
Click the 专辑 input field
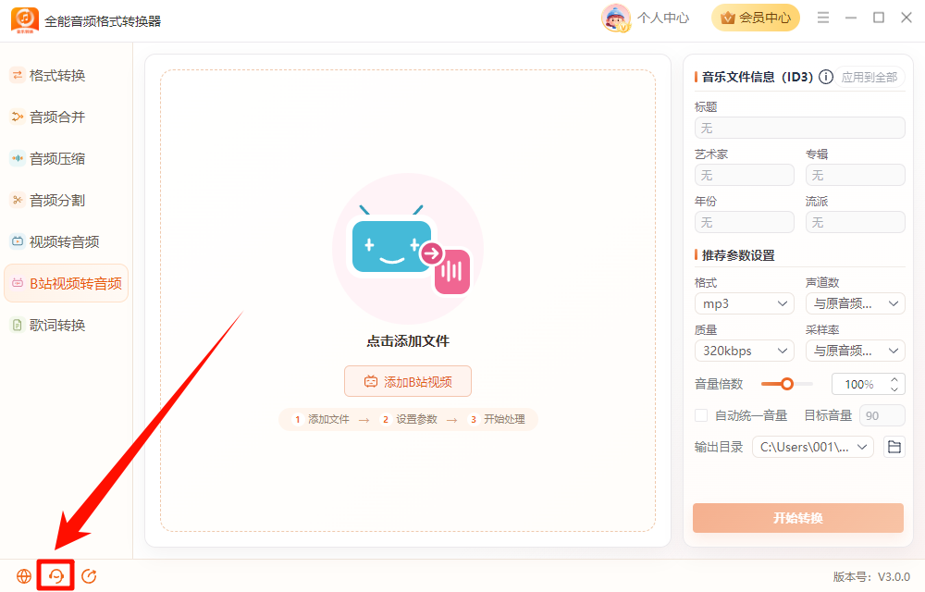point(855,175)
